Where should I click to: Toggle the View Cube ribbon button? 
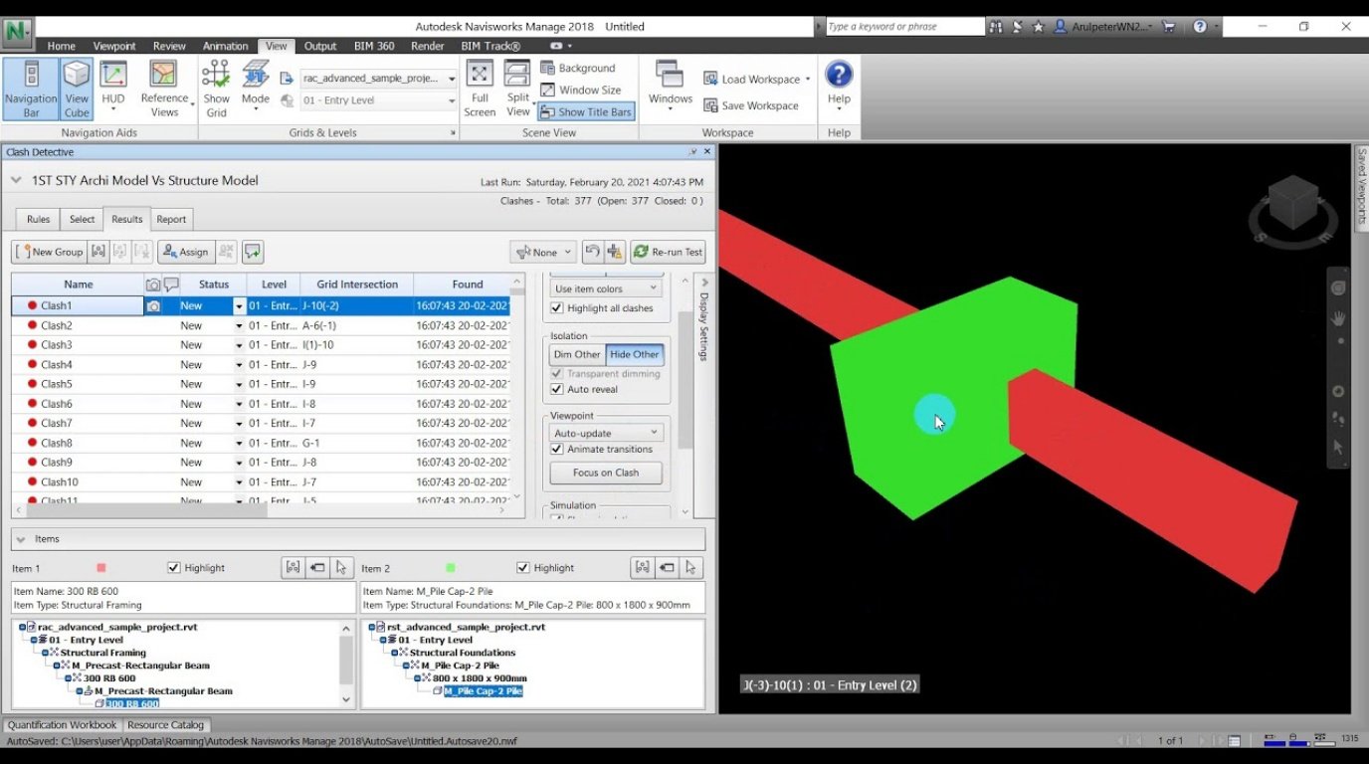click(77, 89)
